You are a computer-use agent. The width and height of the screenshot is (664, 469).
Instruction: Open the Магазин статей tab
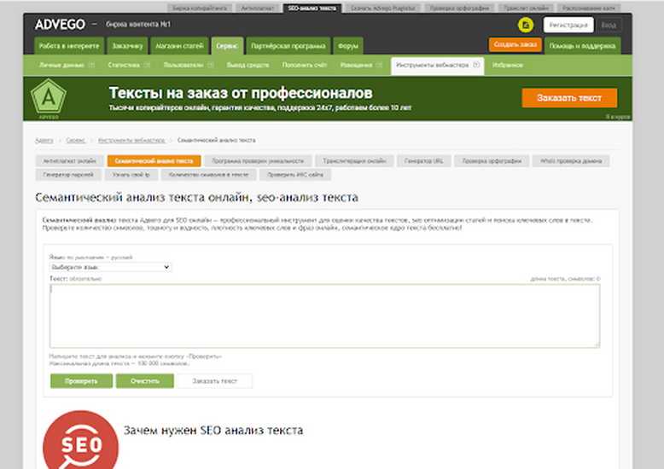pyautogui.click(x=179, y=46)
